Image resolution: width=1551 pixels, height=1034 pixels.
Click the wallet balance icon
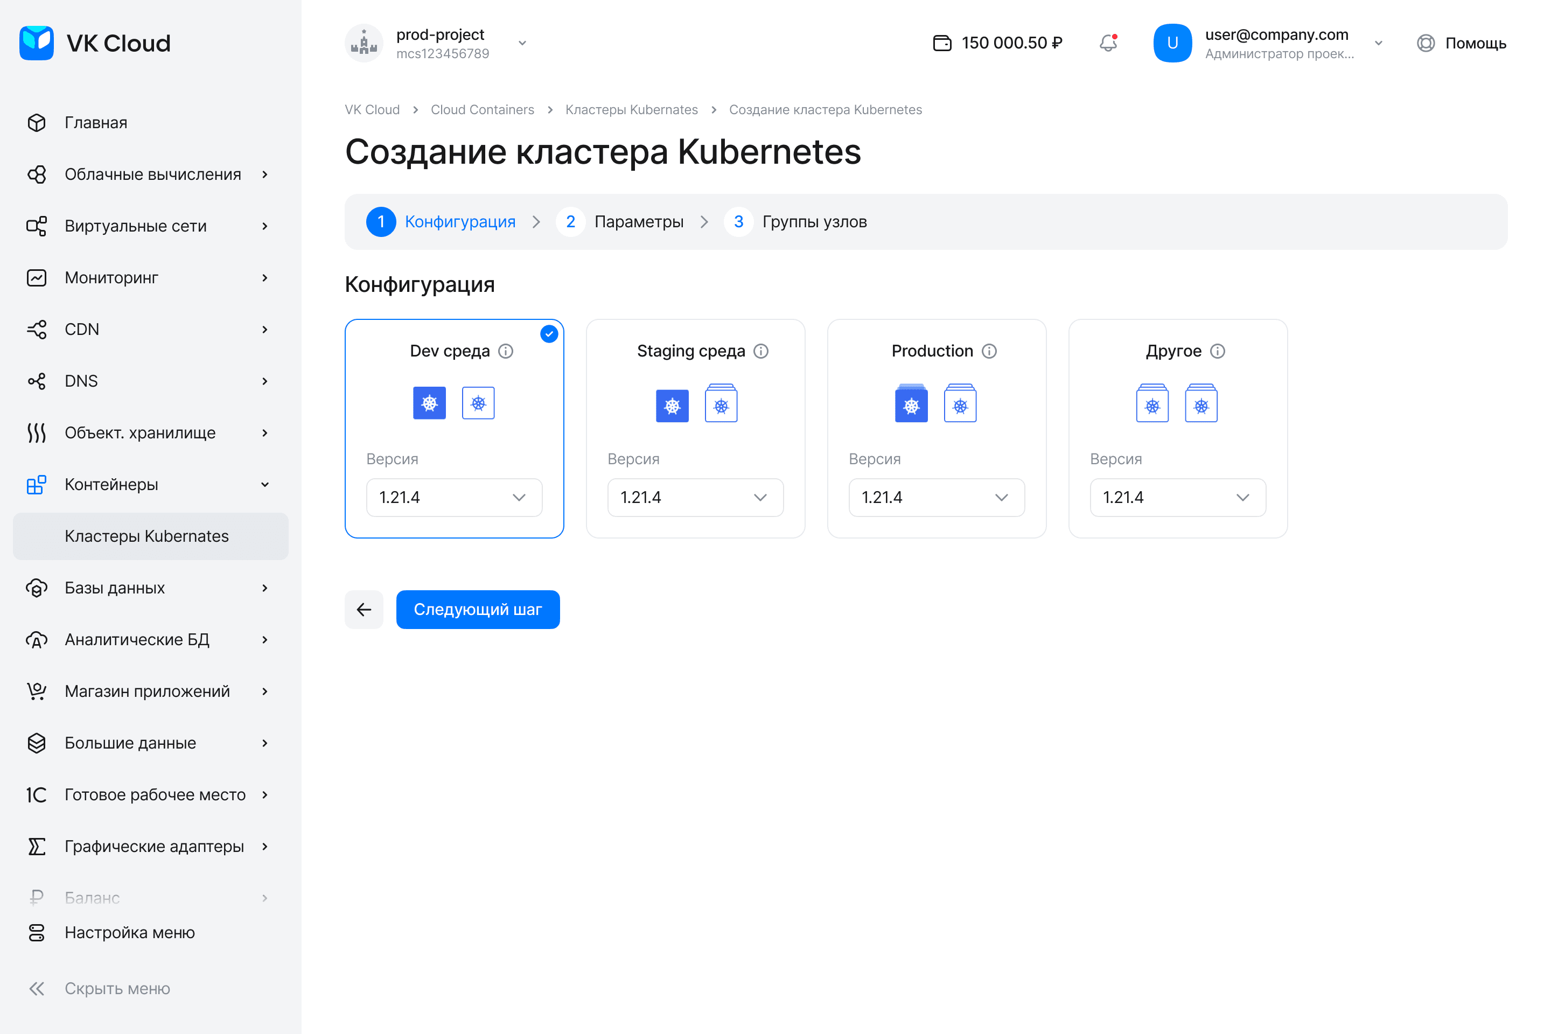click(942, 43)
